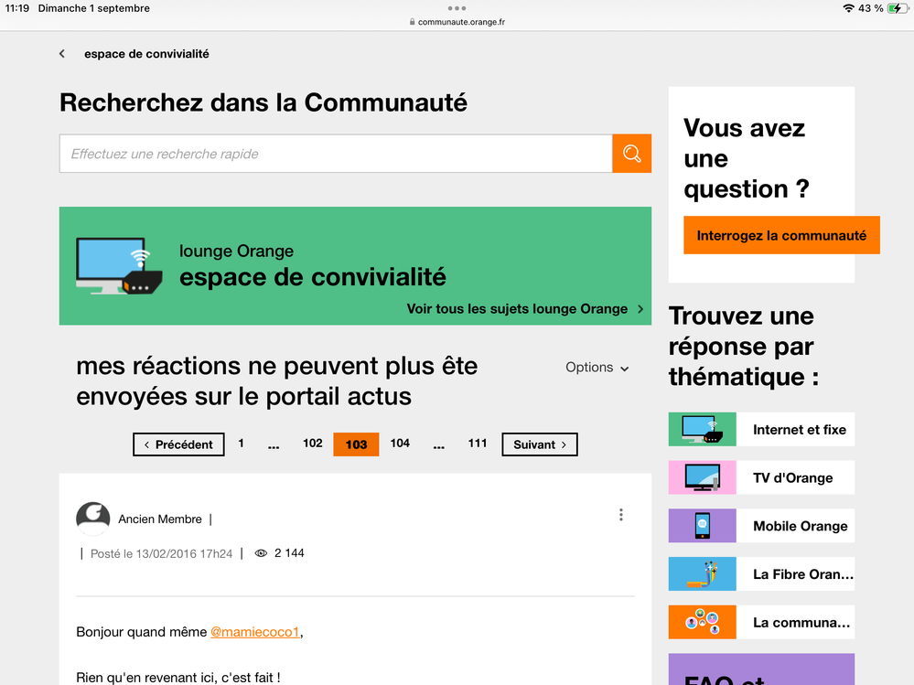Click the Ancien Membre avatar
The image size is (914, 685).
pos(93,519)
